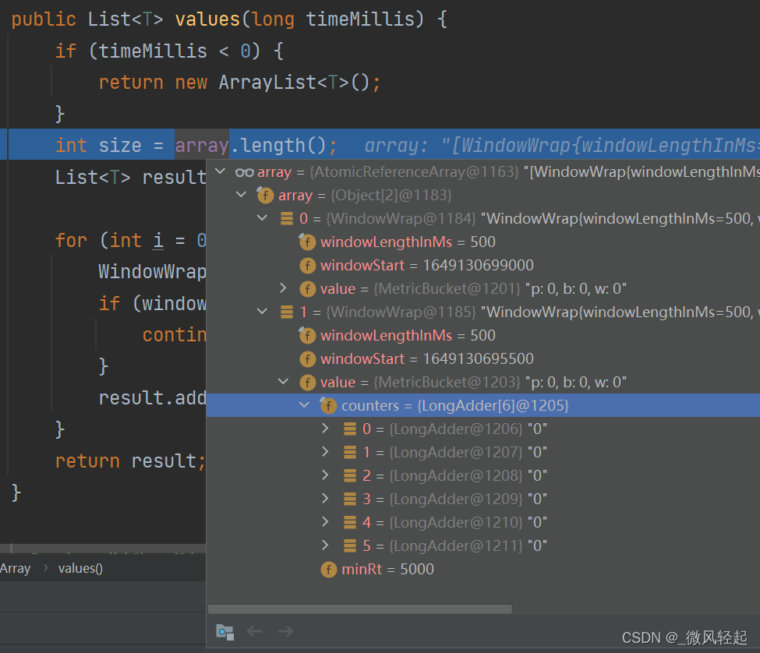
Task: Click the horizontal scrollbar in debugger popup
Action: pos(359,609)
